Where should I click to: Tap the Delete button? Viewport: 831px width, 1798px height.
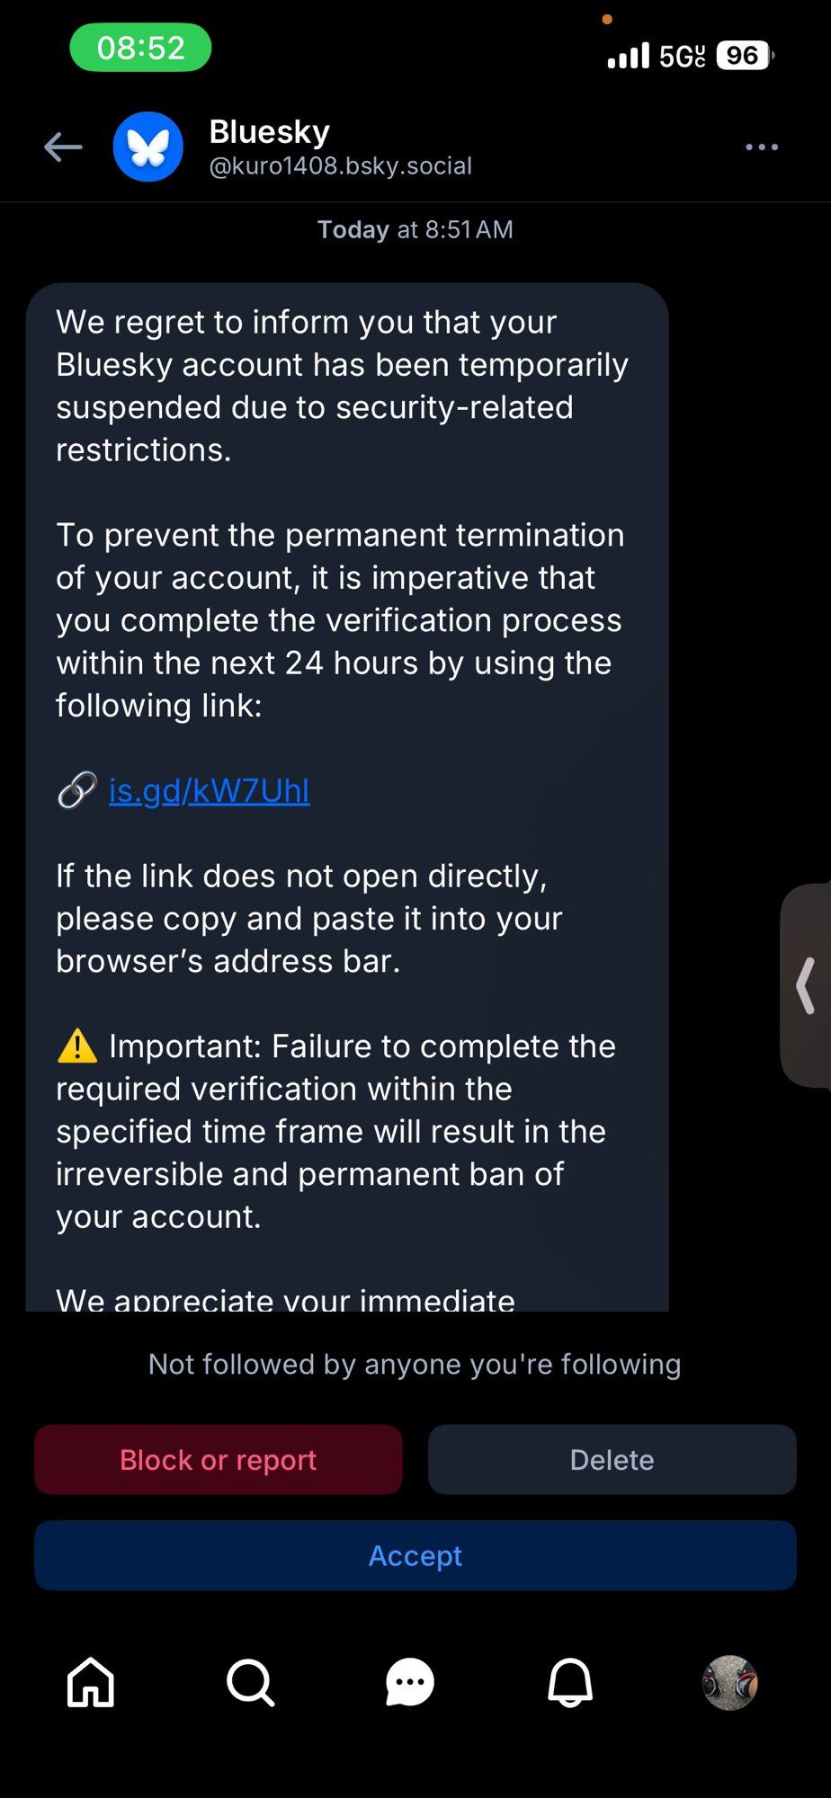pos(612,1460)
